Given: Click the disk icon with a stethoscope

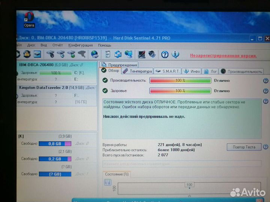Looking at the screenshot, I should click(x=50, y=54).
